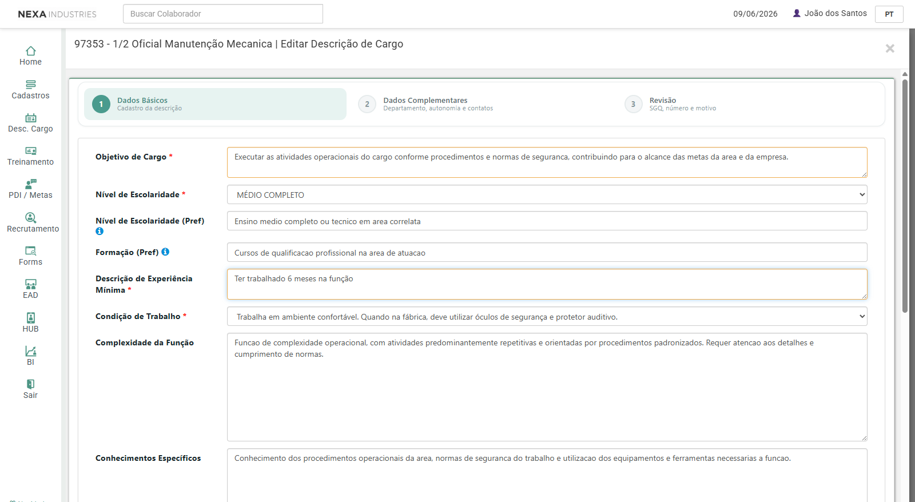The width and height of the screenshot is (915, 502).
Task: Click the Sair logout icon
Action: tap(31, 384)
